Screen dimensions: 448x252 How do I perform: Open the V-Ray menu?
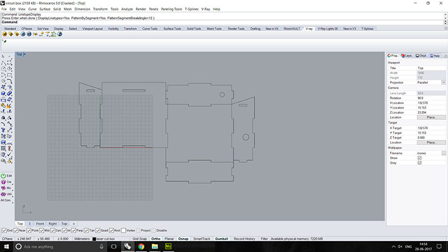coord(206,9)
